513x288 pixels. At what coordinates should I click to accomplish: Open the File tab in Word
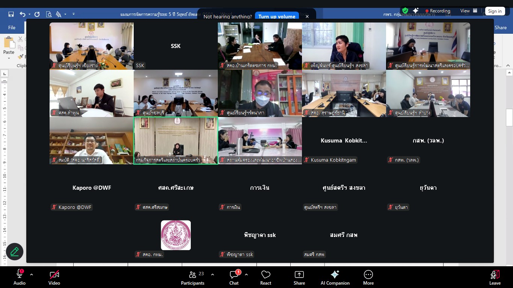pos(12,27)
